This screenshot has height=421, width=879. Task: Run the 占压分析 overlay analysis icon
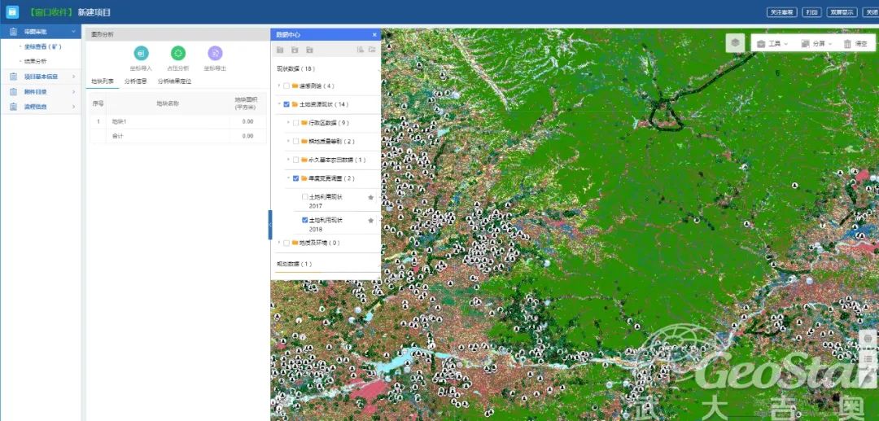tap(178, 53)
